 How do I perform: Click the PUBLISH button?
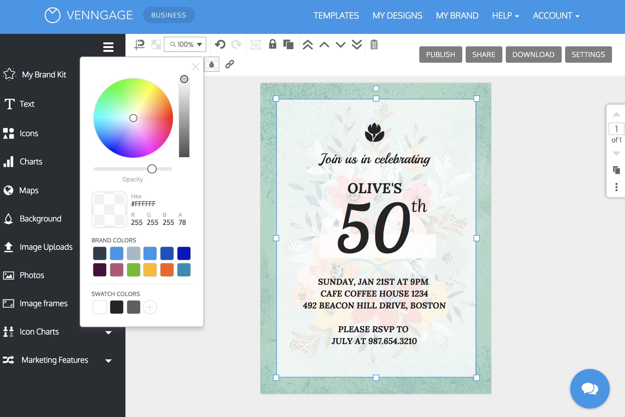pyautogui.click(x=440, y=54)
